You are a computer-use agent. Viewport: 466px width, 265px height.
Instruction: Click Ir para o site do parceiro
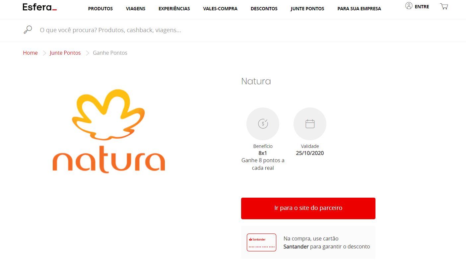pyautogui.click(x=308, y=208)
